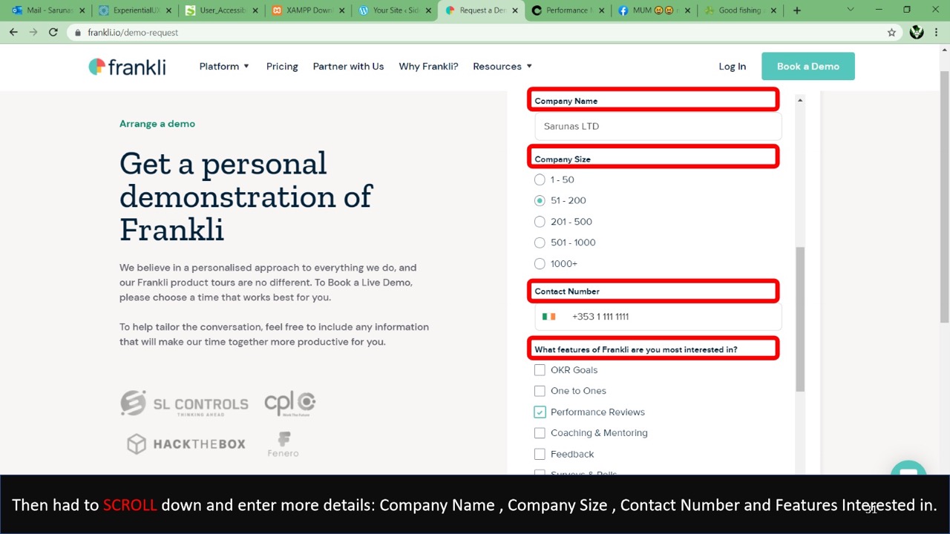Viewport: 950px width, 534px height.
Task: Click the Hack The Box logo
Action: pos(186,444)
